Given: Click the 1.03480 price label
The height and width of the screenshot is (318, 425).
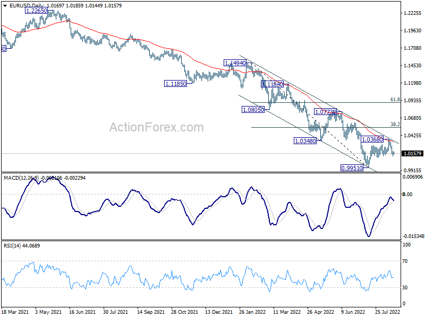Looking at the screenshot, I should click(x=305, y=140).
